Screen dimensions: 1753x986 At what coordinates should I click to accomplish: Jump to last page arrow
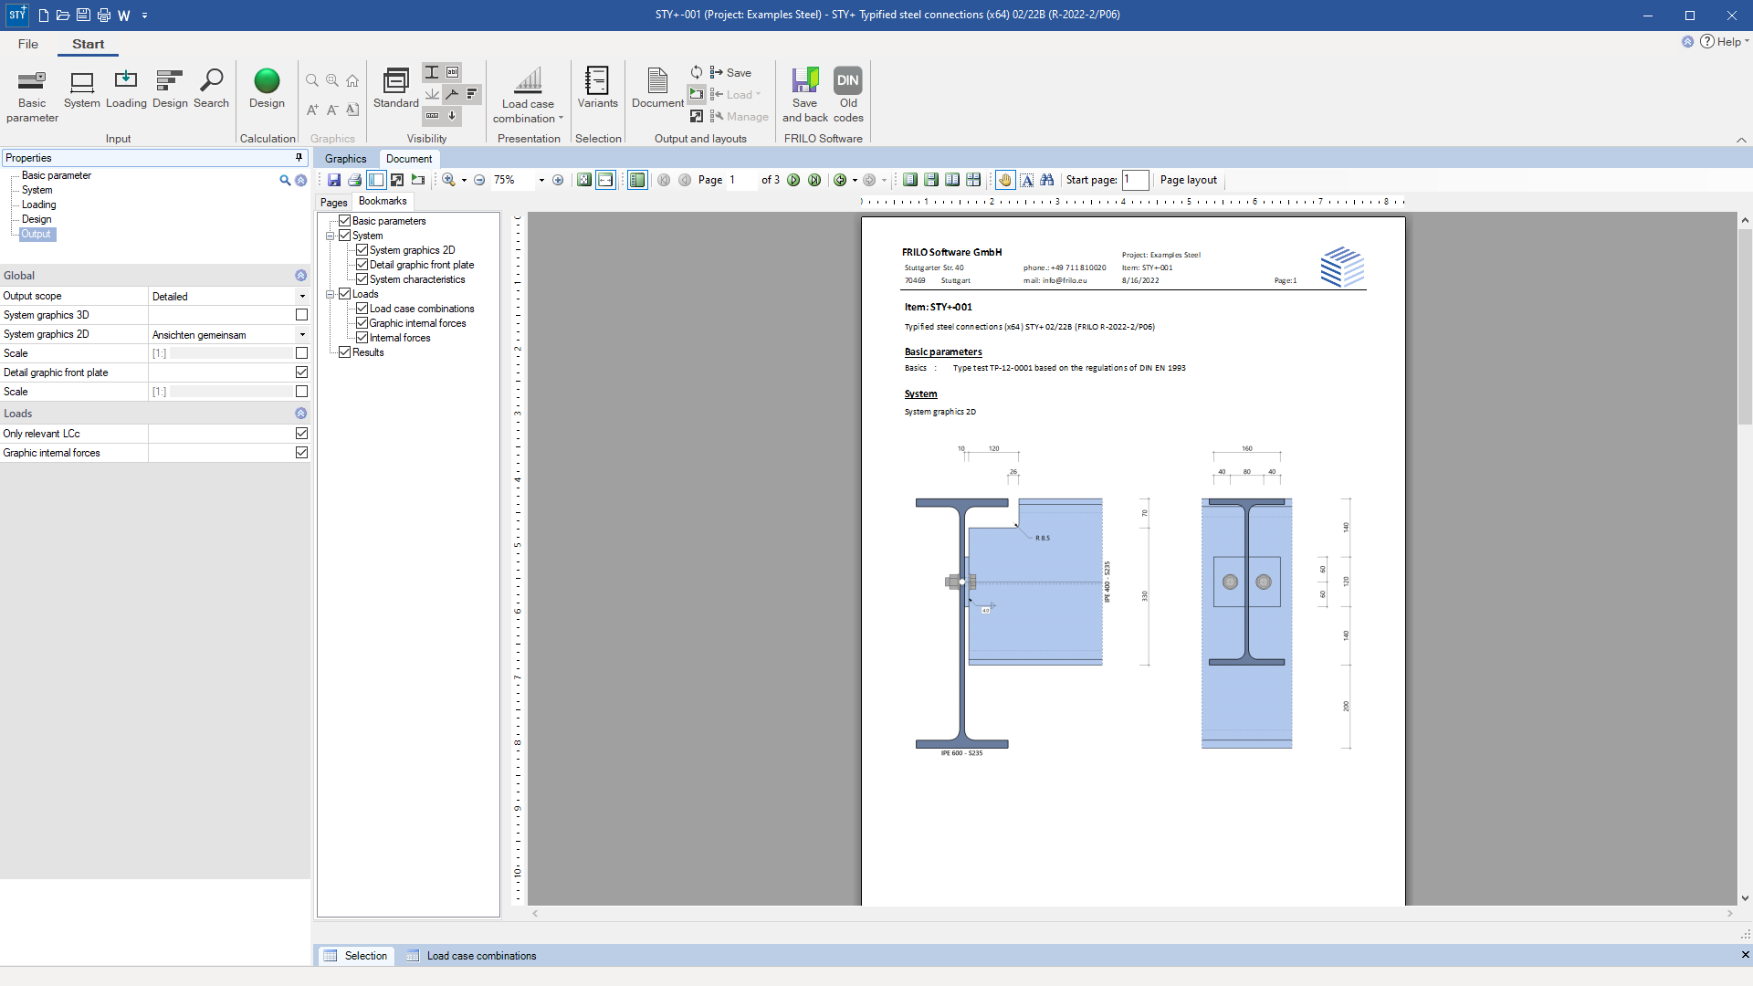[814, 180]
